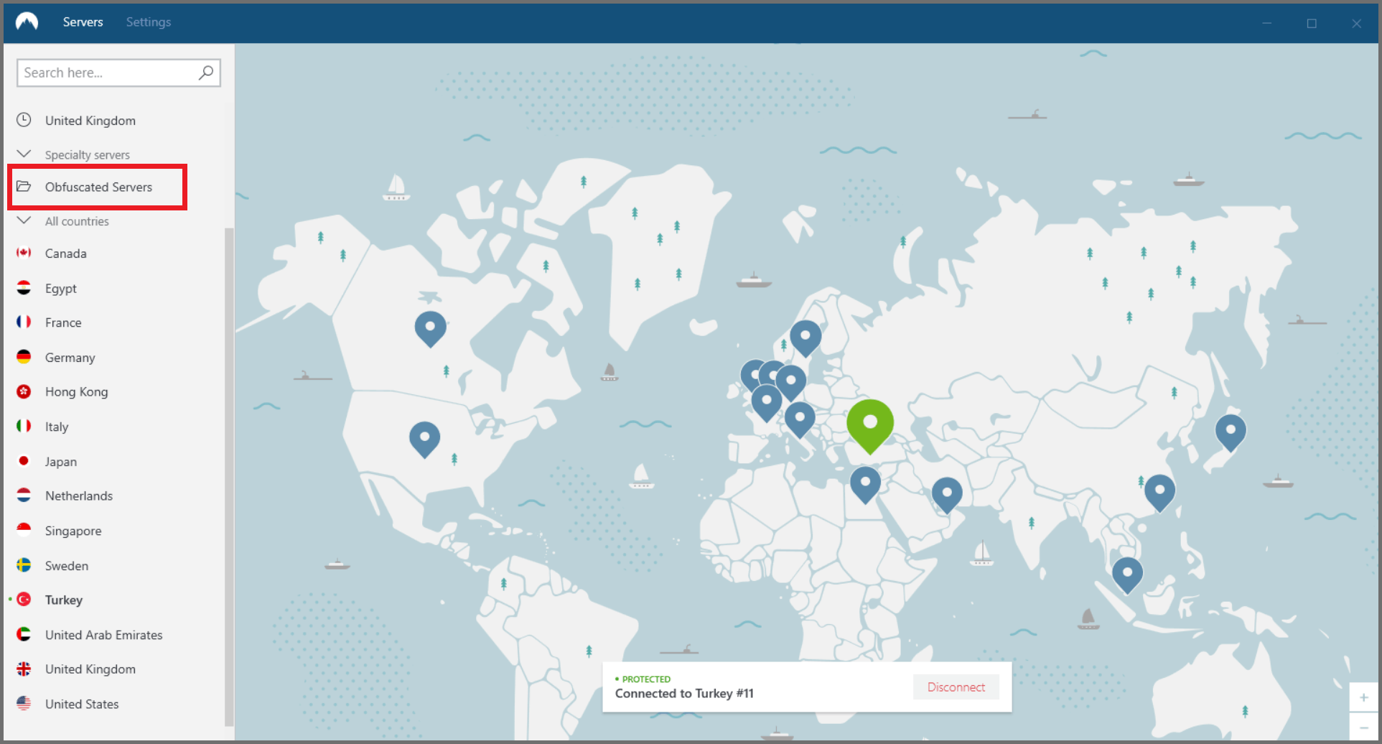Connect via the Canada flag row
Viewport: 1382px width, 744px height.
click(x=65, y=254)
